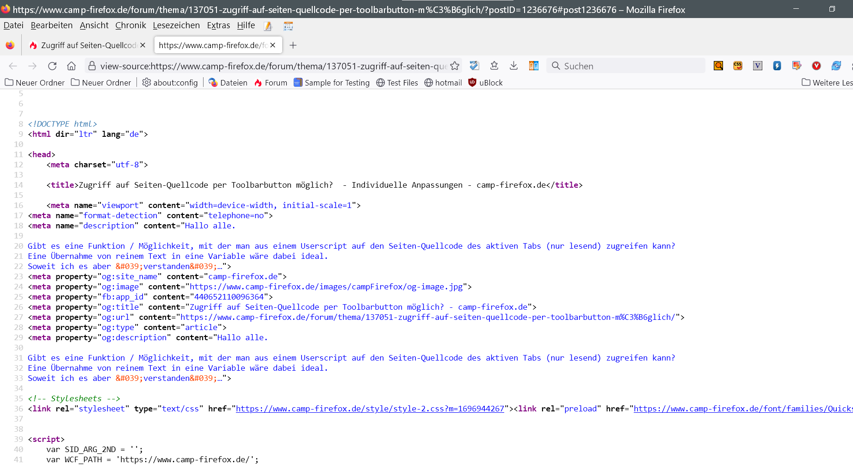
Task: Reload the current page
Action: (x=52, y=66)
